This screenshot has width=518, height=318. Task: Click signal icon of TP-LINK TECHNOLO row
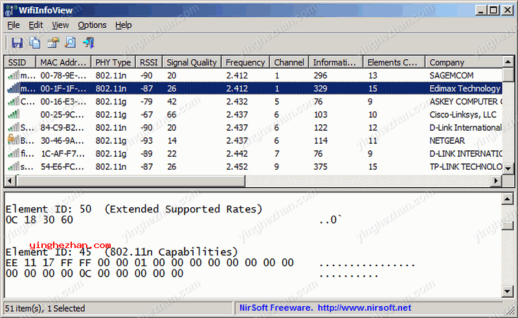pos(14,166)
